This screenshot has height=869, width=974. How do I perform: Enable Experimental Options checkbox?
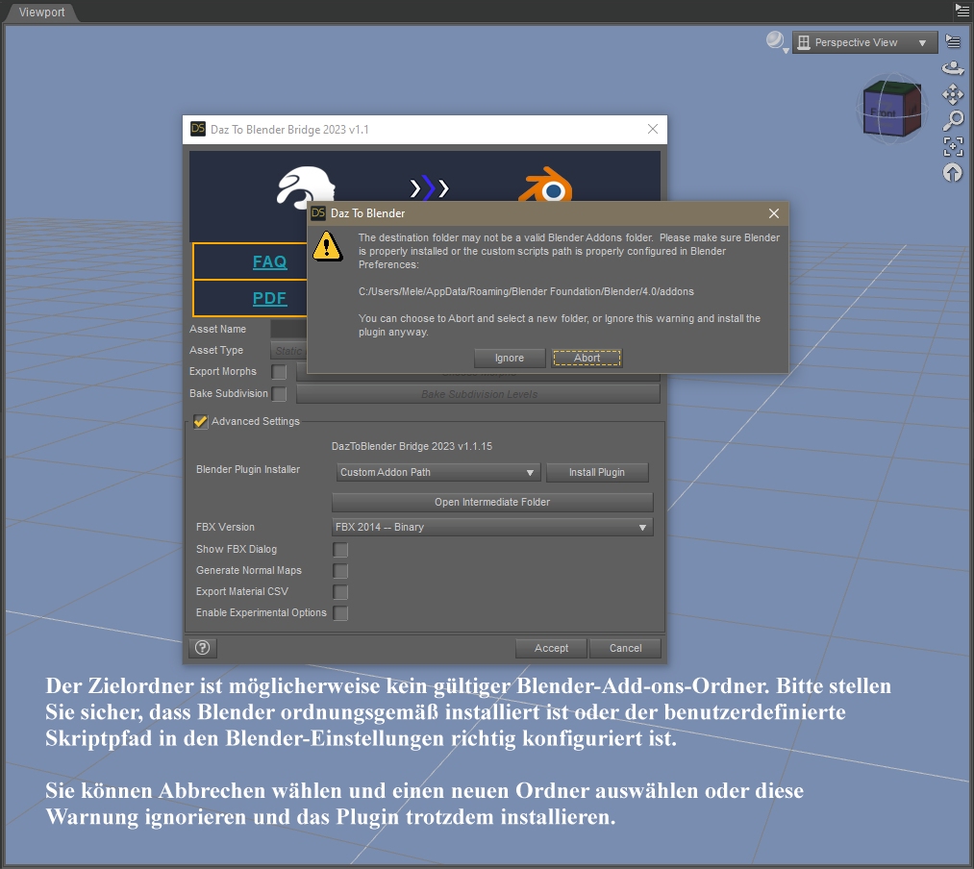pyautogui.click(x=339, y=612)
